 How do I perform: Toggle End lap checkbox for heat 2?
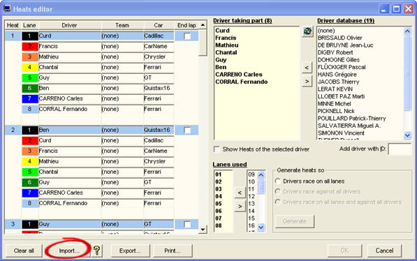tap(187, 130)
